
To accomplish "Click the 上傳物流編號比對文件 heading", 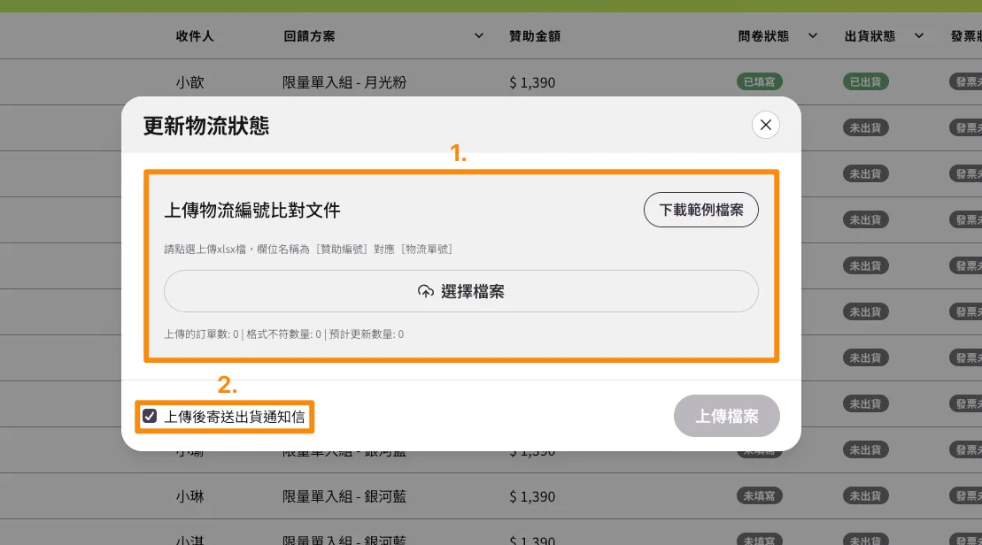I will (x=252, y=211).
